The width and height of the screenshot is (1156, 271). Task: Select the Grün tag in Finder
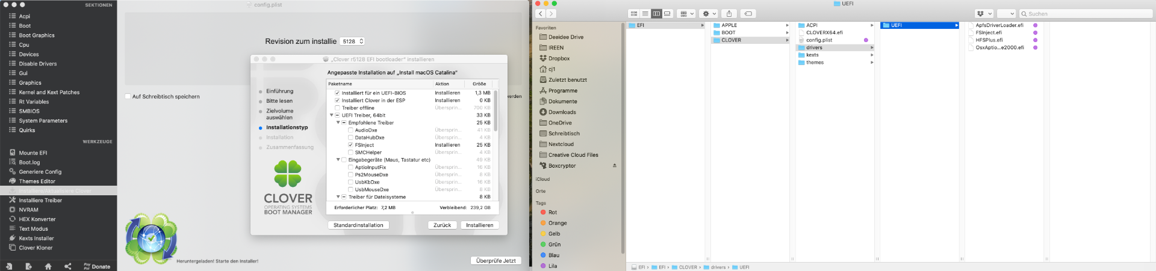[555, 245]
